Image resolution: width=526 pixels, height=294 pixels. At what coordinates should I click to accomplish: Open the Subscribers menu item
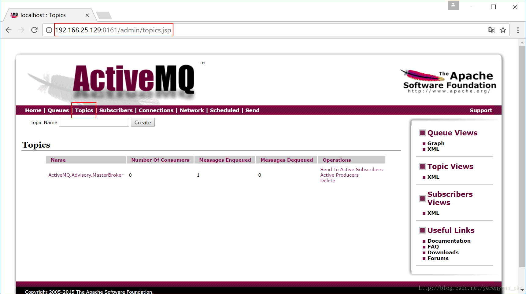(116, 110)
